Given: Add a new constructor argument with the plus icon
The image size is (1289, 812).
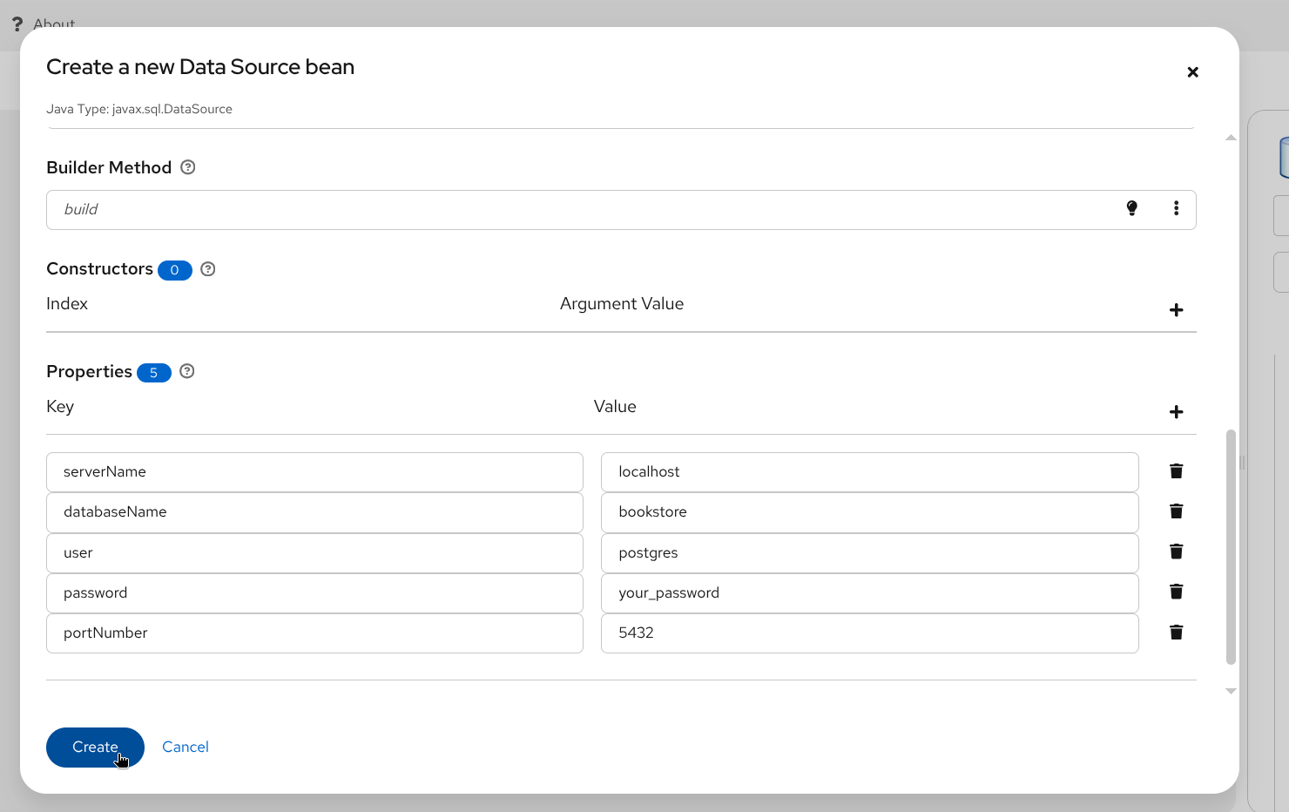Looking at the screenshot, I should click(1176, 309).
